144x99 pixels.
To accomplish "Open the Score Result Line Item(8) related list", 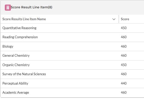I will click(x=31, y=7).
